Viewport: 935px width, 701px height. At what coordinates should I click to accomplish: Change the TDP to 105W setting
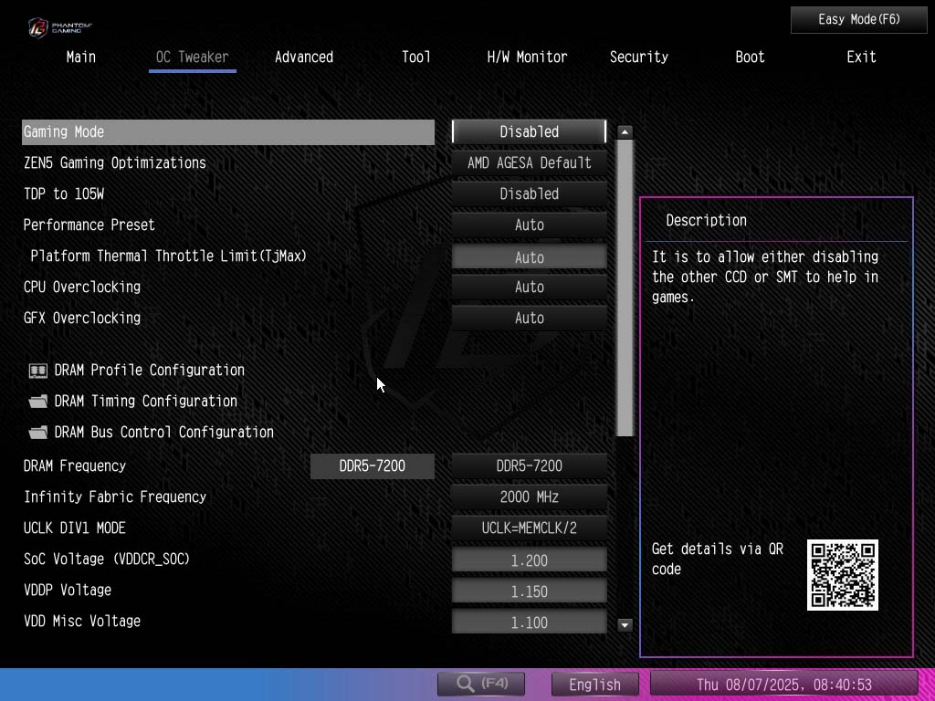pos(528,194)
